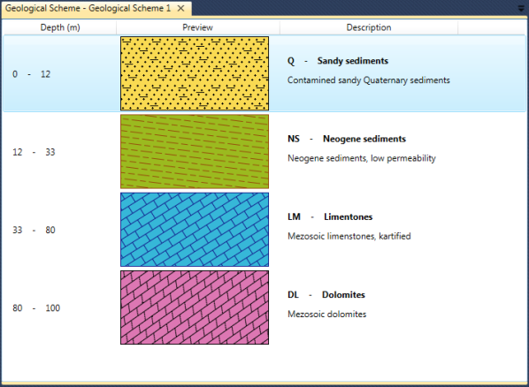Click the NS - Neogene sediments title
529x387 pixels.
point(347,139)
